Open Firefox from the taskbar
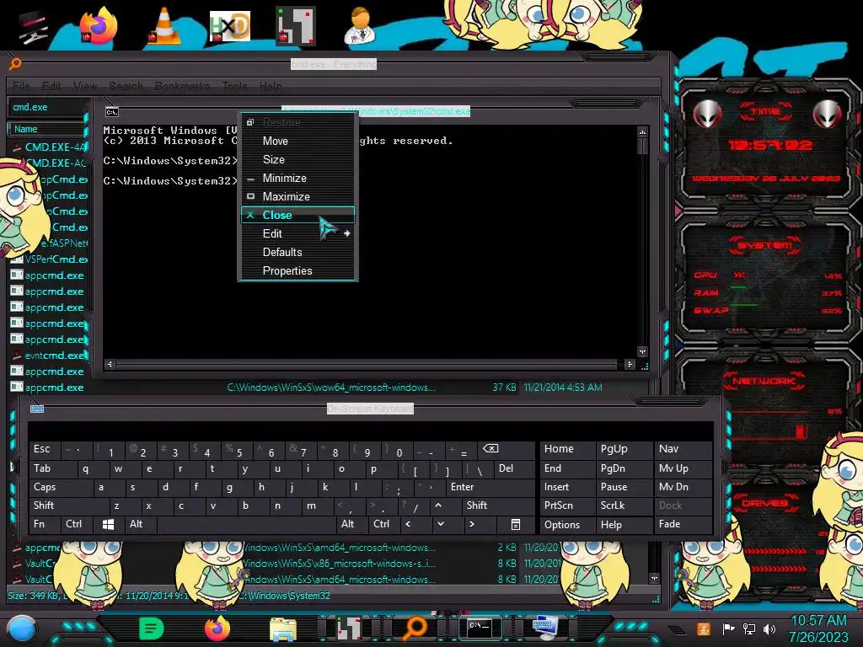Viewport: 863px width, 647px height. coord(217,628)
